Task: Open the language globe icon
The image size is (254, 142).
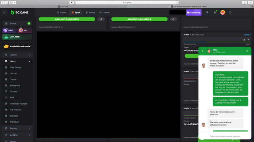Action: (230, 12)
